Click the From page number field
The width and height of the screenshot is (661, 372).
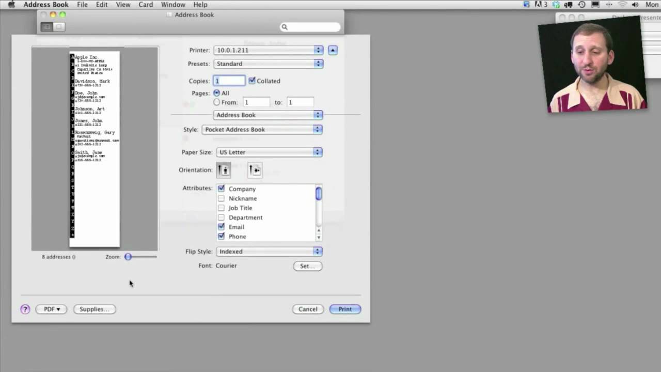pyautogui.click(x=256, y=102)
